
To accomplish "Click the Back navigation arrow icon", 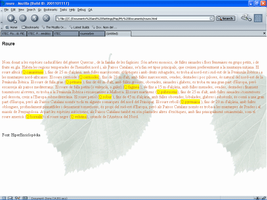I will point(11,18).
